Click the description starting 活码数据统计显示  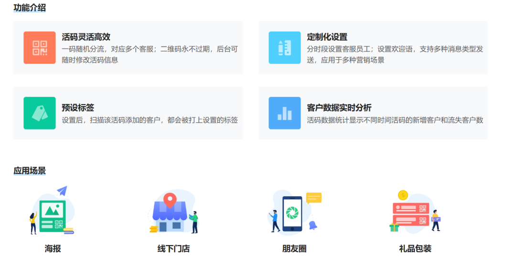[395, 120]
